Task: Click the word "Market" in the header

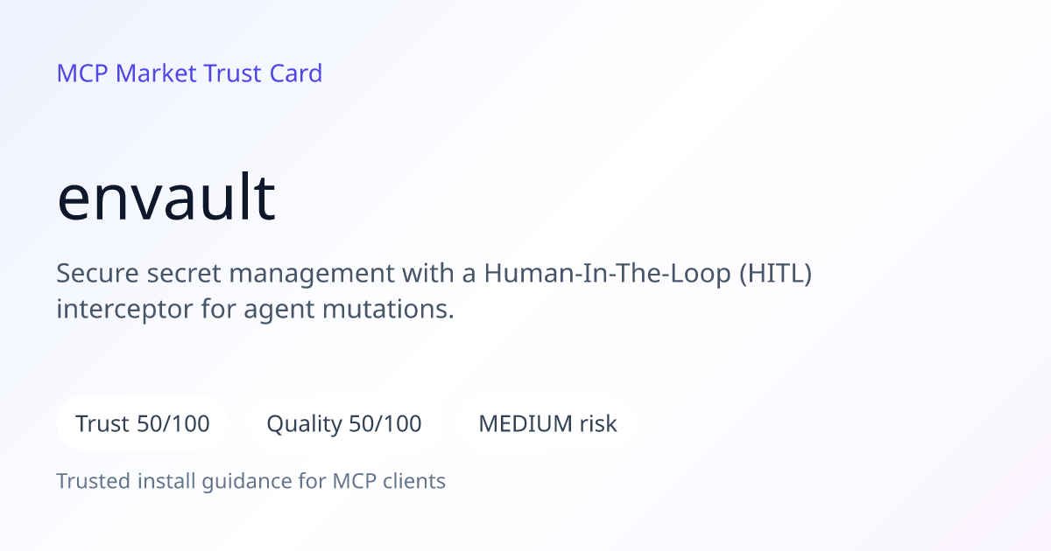Action: [x=156, y=73]
